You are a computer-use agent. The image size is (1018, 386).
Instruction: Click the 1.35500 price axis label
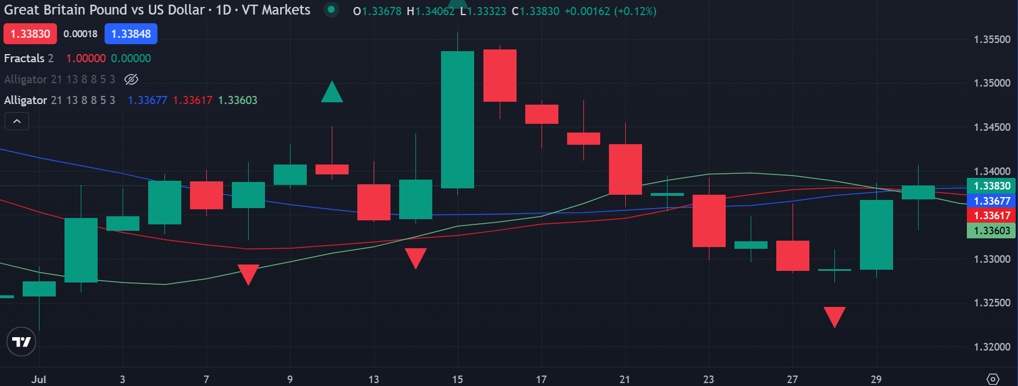tap(992, 39)
